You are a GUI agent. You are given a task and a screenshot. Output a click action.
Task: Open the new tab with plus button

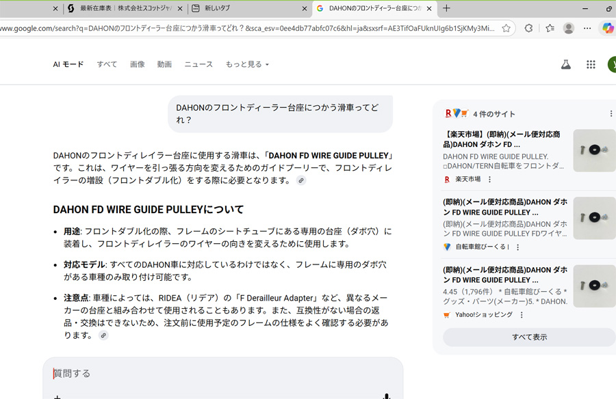(x=447, y=8)
